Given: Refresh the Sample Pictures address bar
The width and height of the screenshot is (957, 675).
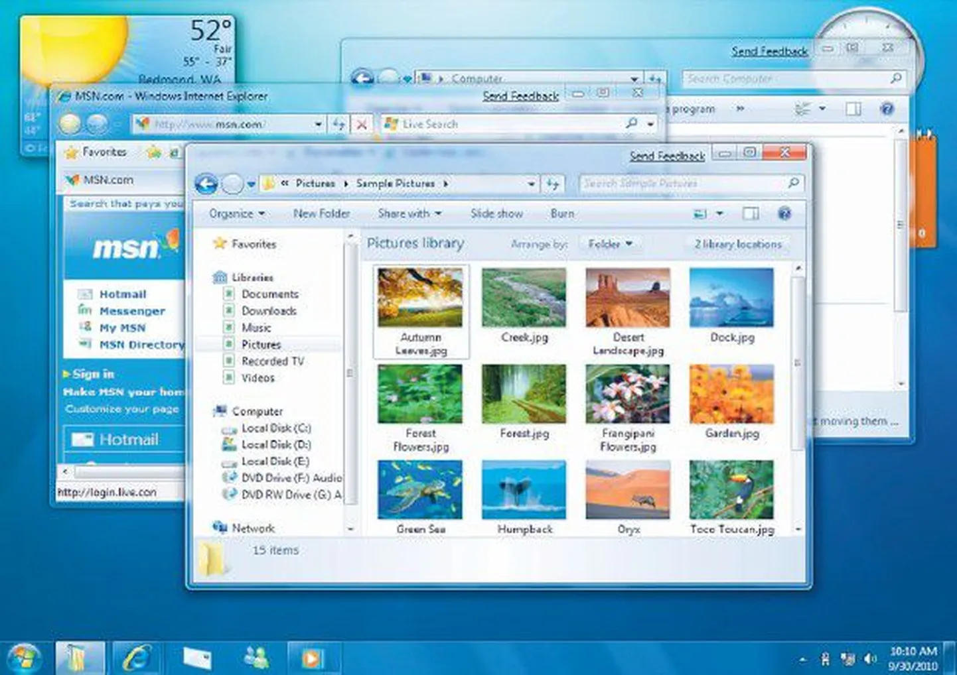Looking at the screenshot, I should click(x=553, y=184).
